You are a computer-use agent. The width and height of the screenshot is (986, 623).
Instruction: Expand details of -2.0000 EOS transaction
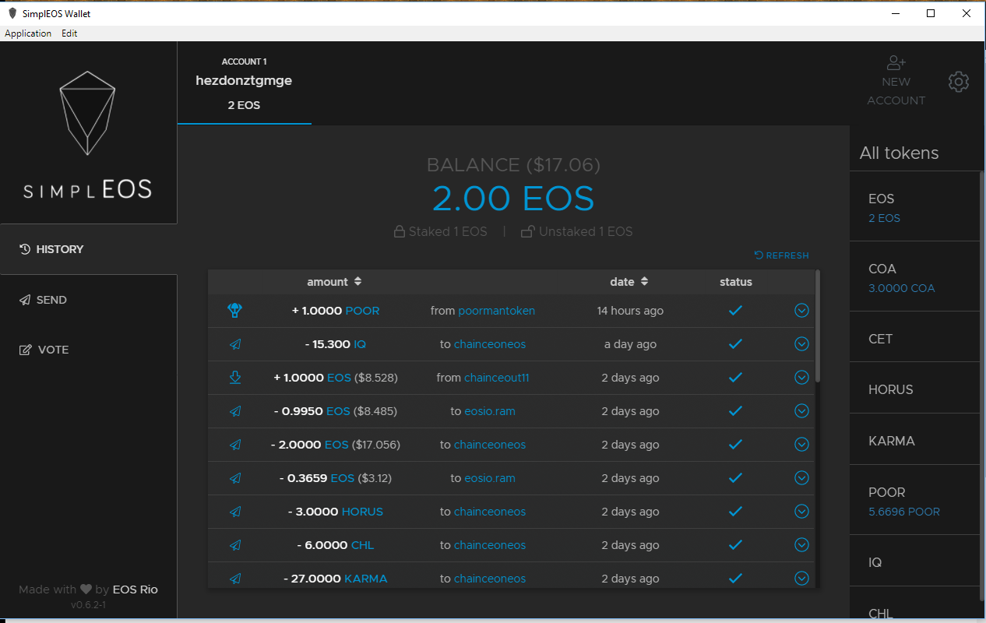[801, 445]
